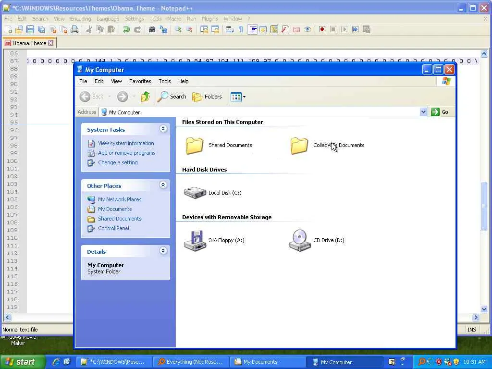Click the Zoom In icon in Notepad++

coord(178,29)
